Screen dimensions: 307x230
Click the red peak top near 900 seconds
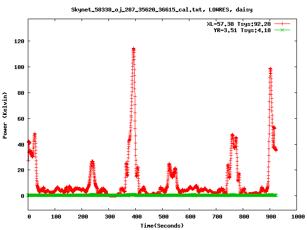(x=271, y=69)
